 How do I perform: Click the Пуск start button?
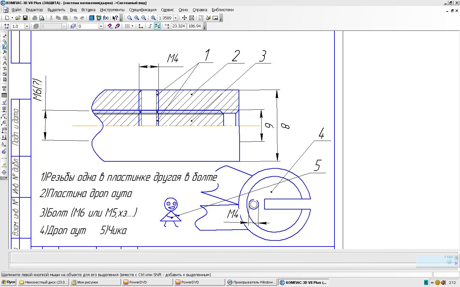click(9, 282)
